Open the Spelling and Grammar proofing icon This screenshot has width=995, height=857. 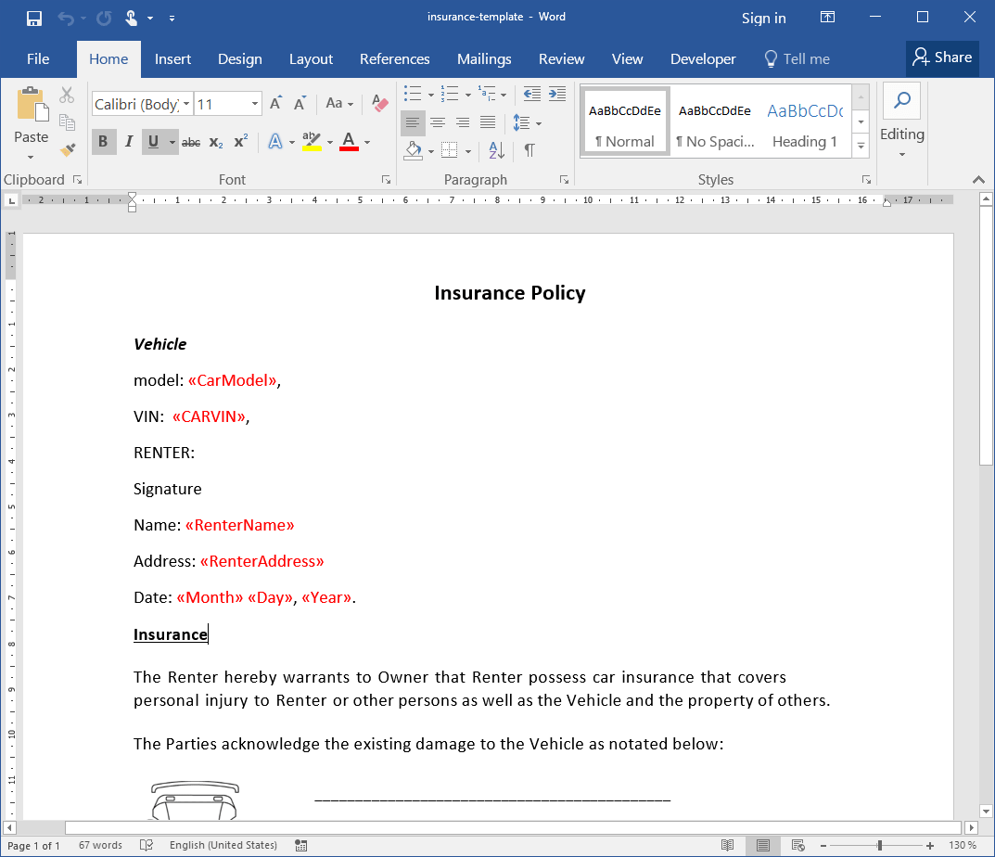click(x=144, y=844)
